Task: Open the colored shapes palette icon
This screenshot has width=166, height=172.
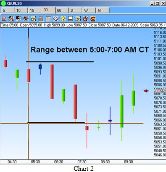Action: pos(18,19)
